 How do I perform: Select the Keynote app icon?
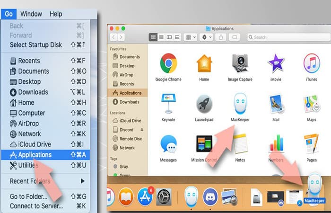point(168,104)
